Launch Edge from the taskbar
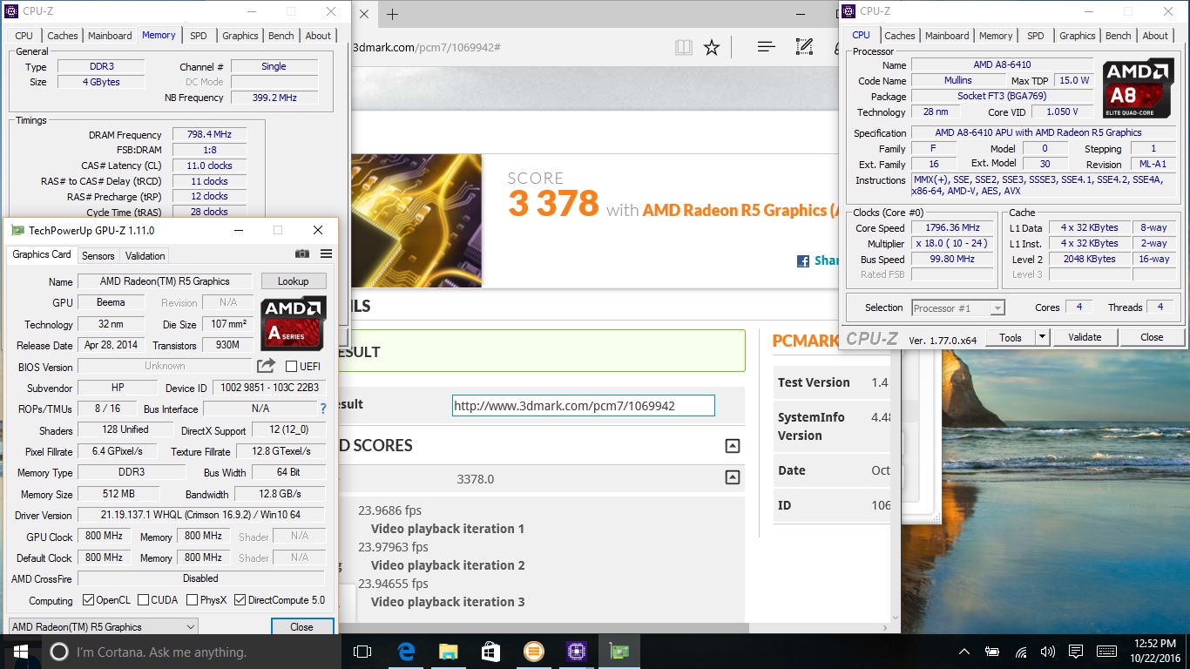This screenshot has height=669, width=1190. click(406, 652)
